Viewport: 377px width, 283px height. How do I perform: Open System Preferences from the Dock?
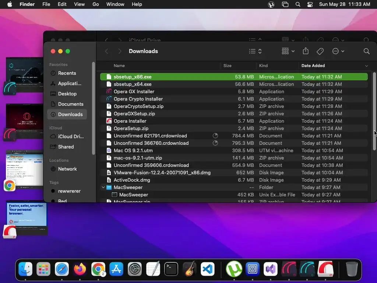(135, 269)
